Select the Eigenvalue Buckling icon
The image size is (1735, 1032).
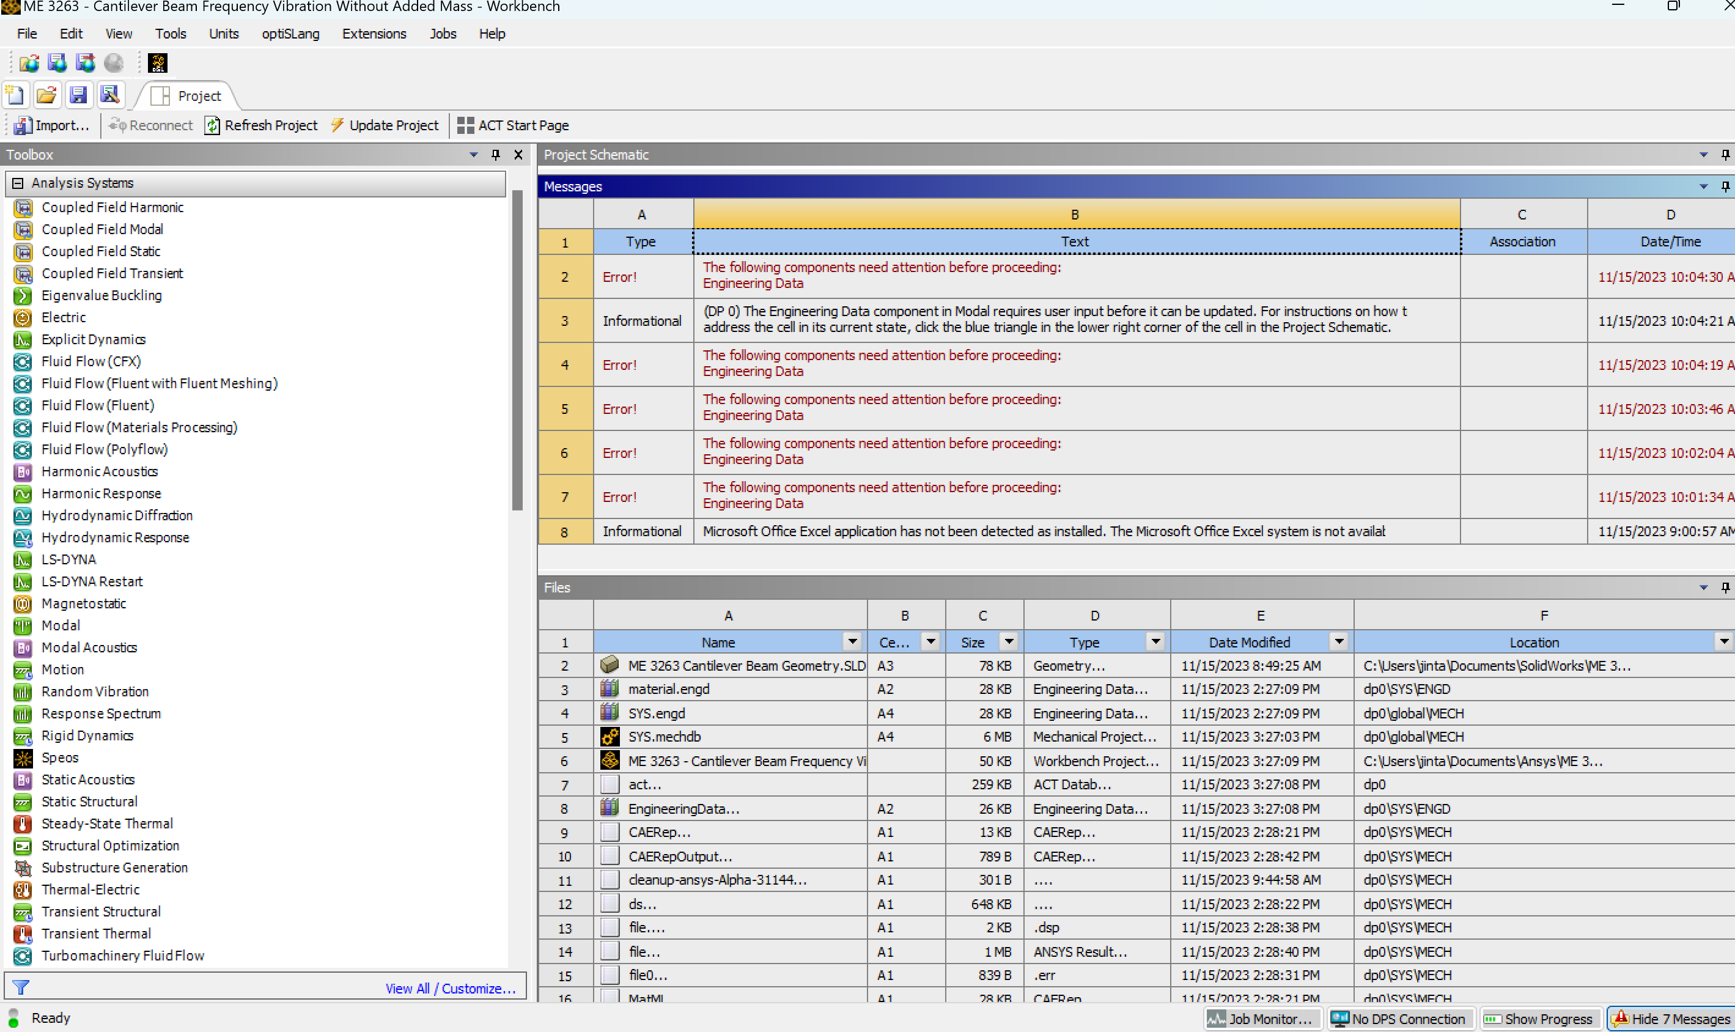coord(23,295)
